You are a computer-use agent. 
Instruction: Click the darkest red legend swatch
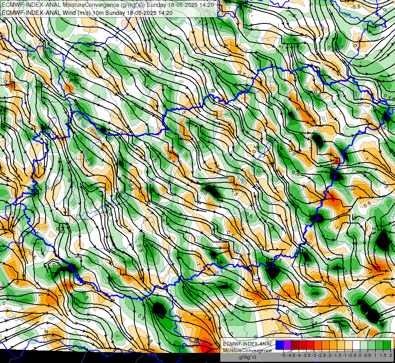[295, 345]
